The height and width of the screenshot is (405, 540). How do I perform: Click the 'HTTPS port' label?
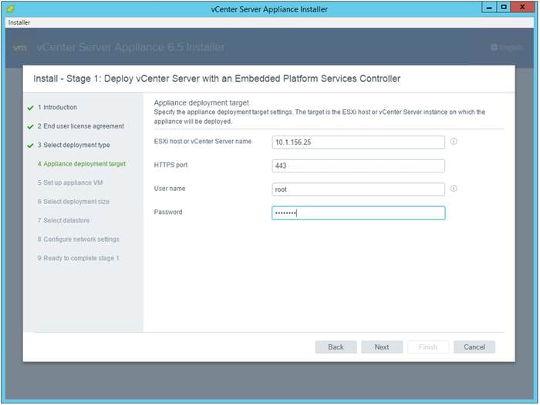click(x=170, y=165)
